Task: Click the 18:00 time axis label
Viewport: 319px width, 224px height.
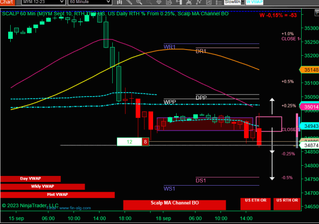Action: (x=125, y=218)
